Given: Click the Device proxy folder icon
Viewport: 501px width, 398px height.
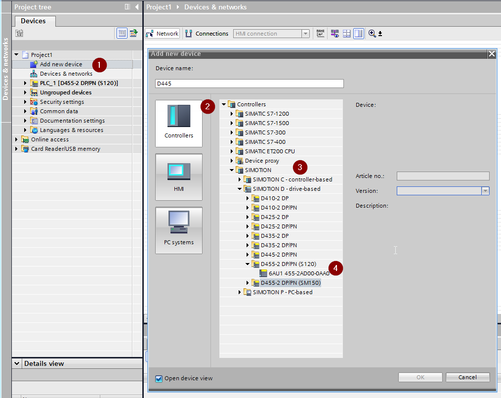Looking at the screenshot, I should 239,161.
